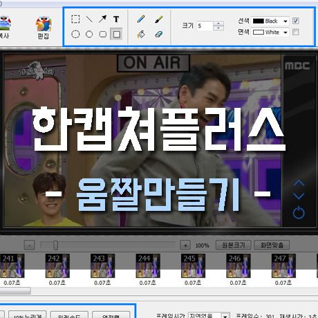Select the arrow drawing tool
The height and width of the screenshot is (318, 318).
(x=103, y=19)
